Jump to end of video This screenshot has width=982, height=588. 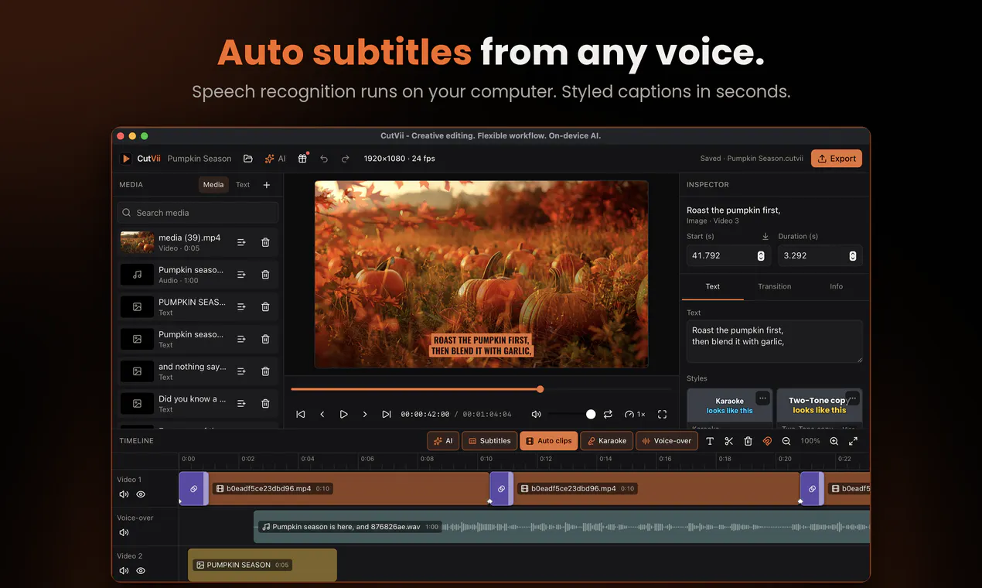coord(387,415)
